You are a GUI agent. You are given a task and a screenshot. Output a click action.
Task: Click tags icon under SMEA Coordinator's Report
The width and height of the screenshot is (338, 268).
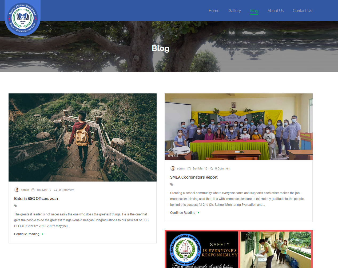(172, 184)
